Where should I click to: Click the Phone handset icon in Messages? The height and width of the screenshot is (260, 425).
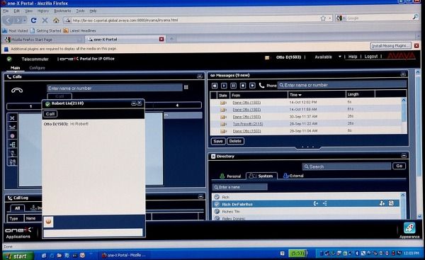click(261, 86)
